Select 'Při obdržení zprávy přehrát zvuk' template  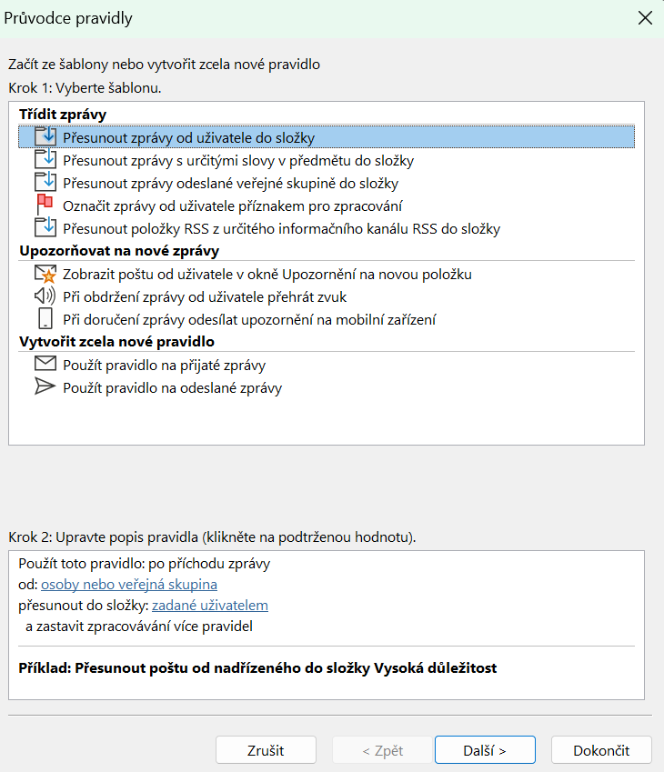point(205,297)
